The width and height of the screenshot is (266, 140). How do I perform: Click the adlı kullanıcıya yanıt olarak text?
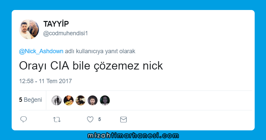click(x=100, y=51)
